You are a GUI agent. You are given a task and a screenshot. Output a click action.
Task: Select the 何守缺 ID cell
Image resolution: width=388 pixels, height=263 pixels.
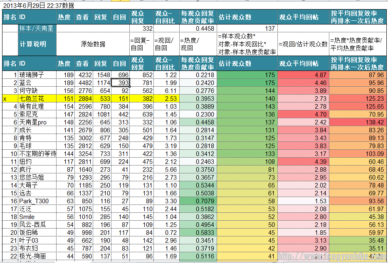[x=37, y=91]
